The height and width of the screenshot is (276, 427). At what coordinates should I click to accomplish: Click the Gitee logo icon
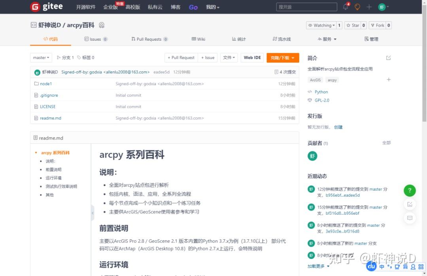coord(35,7)
